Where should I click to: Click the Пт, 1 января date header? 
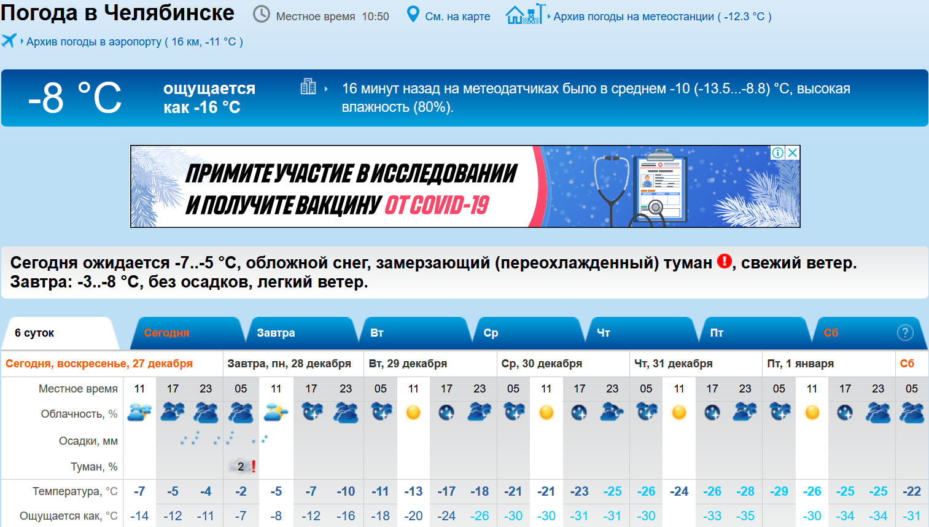[x=800, y=364]
